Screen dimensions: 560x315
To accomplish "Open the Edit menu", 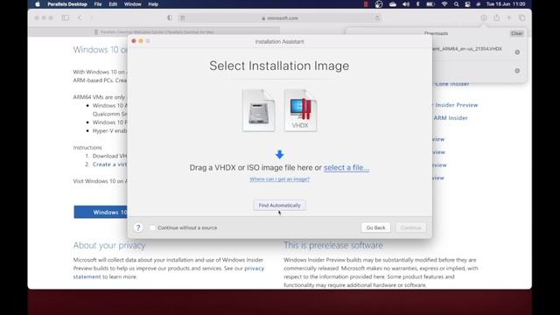I will (x=113, y=4).
